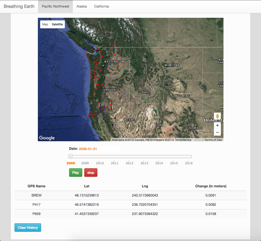The height and width of the screenshot is (241, 261).
Task: Open the Pacific Northwest tab
Action: pyautogui.click(x=55, y=6)
